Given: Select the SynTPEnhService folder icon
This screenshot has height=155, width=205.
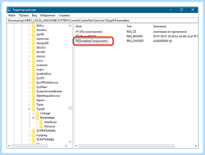Looking at the screenshot, I should [33, 83].
